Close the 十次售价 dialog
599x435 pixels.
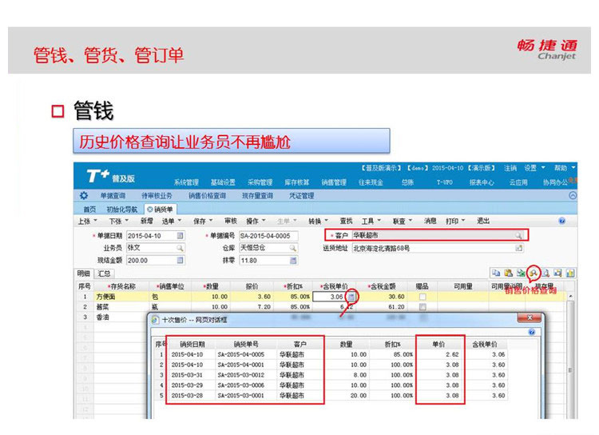click(530, 317)
